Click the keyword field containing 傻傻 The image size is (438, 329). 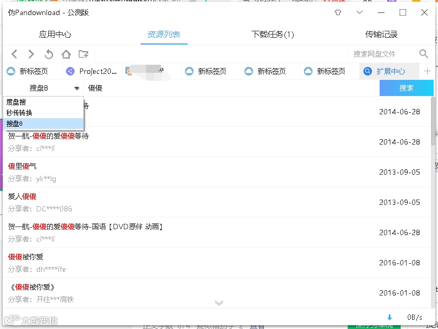231,88
